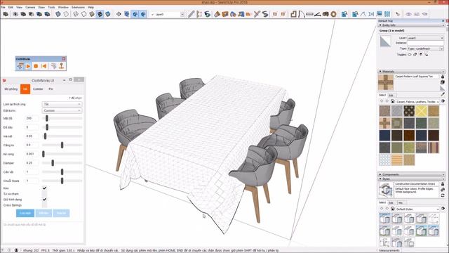The width and height of the screenshot is (449, 253).
Task: Click the Materials home icon in the Select tab
Action: [x=393, y=101]
